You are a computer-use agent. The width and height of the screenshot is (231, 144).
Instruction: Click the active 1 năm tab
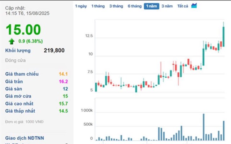(x=151, y=6)
